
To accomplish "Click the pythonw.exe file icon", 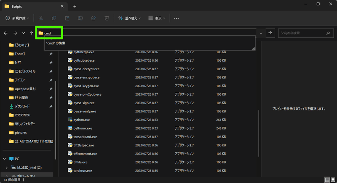I will pos(70,128).
